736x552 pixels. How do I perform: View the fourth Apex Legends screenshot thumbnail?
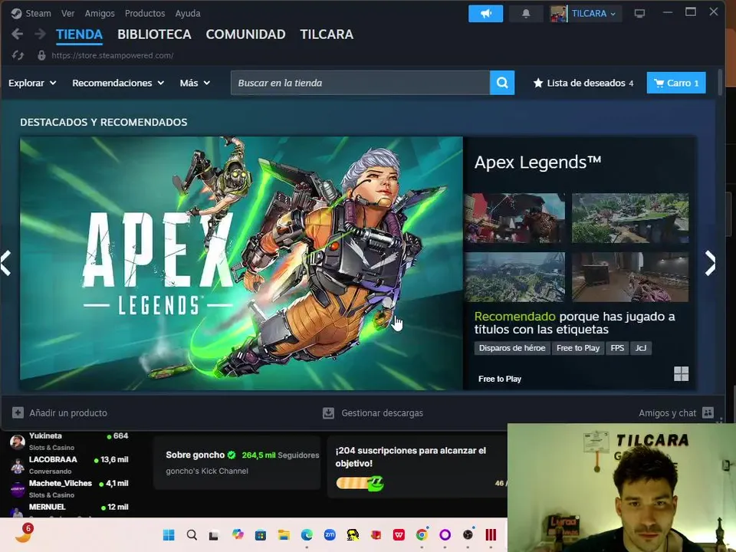point(630,277)
